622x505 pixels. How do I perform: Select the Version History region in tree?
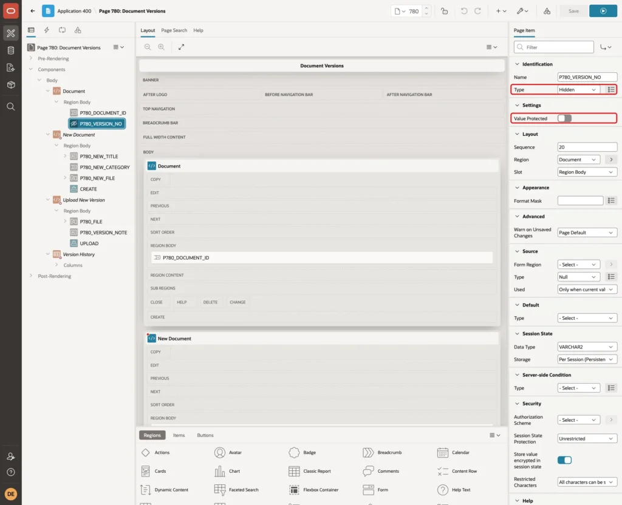tap(78, 254)
